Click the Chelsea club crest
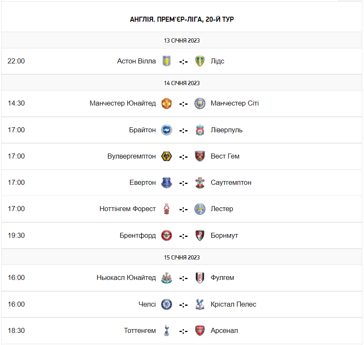The width and height of the screenshot is (364, 345). [167, 305]
